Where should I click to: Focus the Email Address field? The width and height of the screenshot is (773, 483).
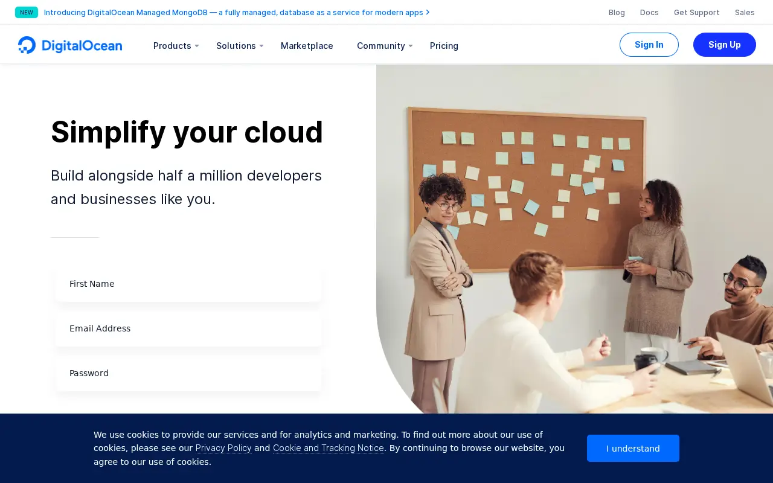[x=188, y=328]
